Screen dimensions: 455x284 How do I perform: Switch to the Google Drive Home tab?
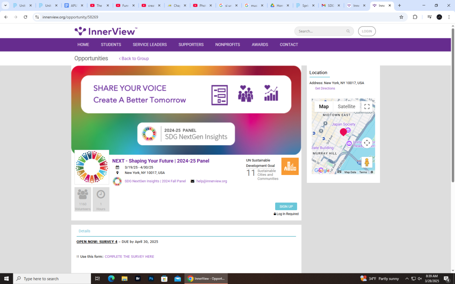tap(280, 6)
